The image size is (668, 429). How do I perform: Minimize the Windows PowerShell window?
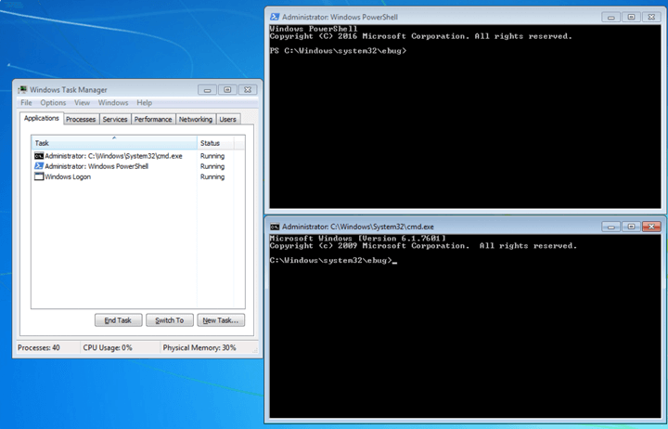610,17
